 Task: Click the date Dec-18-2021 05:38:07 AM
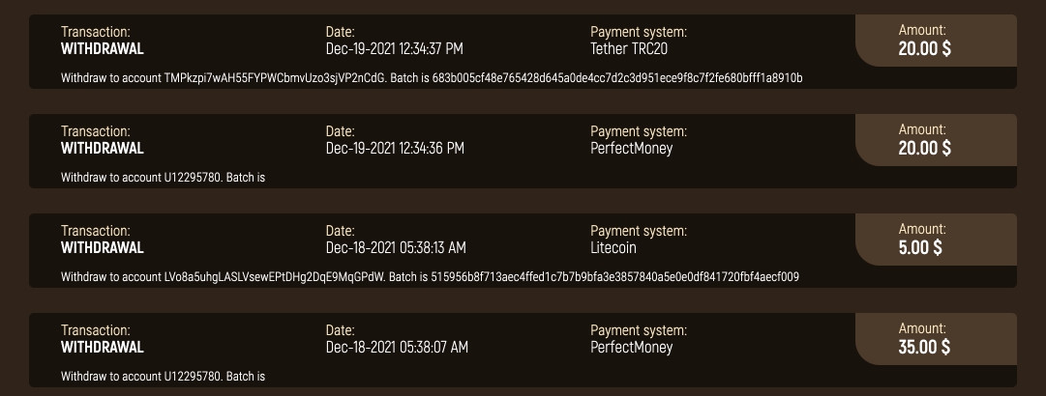click(397, 347)
